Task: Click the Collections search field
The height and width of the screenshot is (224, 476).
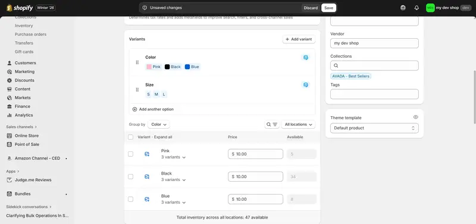Action: (x=374, y=66)
